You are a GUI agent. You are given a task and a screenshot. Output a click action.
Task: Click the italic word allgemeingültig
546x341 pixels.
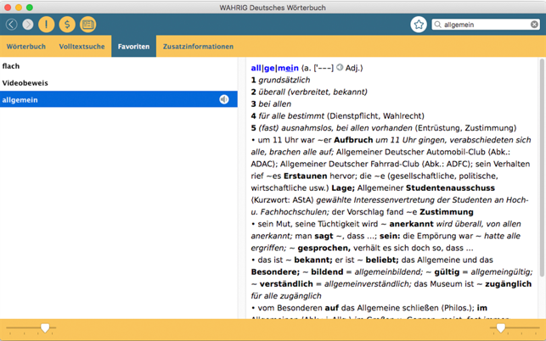coord(502,271)
